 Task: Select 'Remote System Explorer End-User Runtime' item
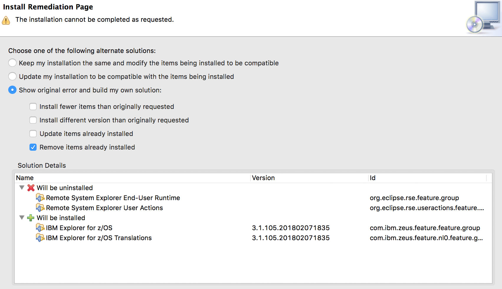coord(113,198)
